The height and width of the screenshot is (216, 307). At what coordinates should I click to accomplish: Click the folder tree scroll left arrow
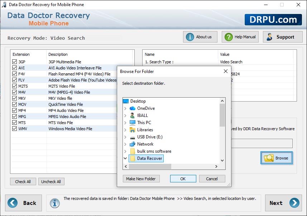126,166
